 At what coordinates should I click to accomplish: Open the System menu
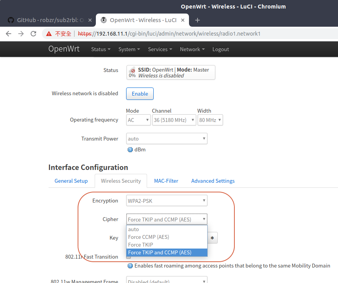tap(129, 49)
